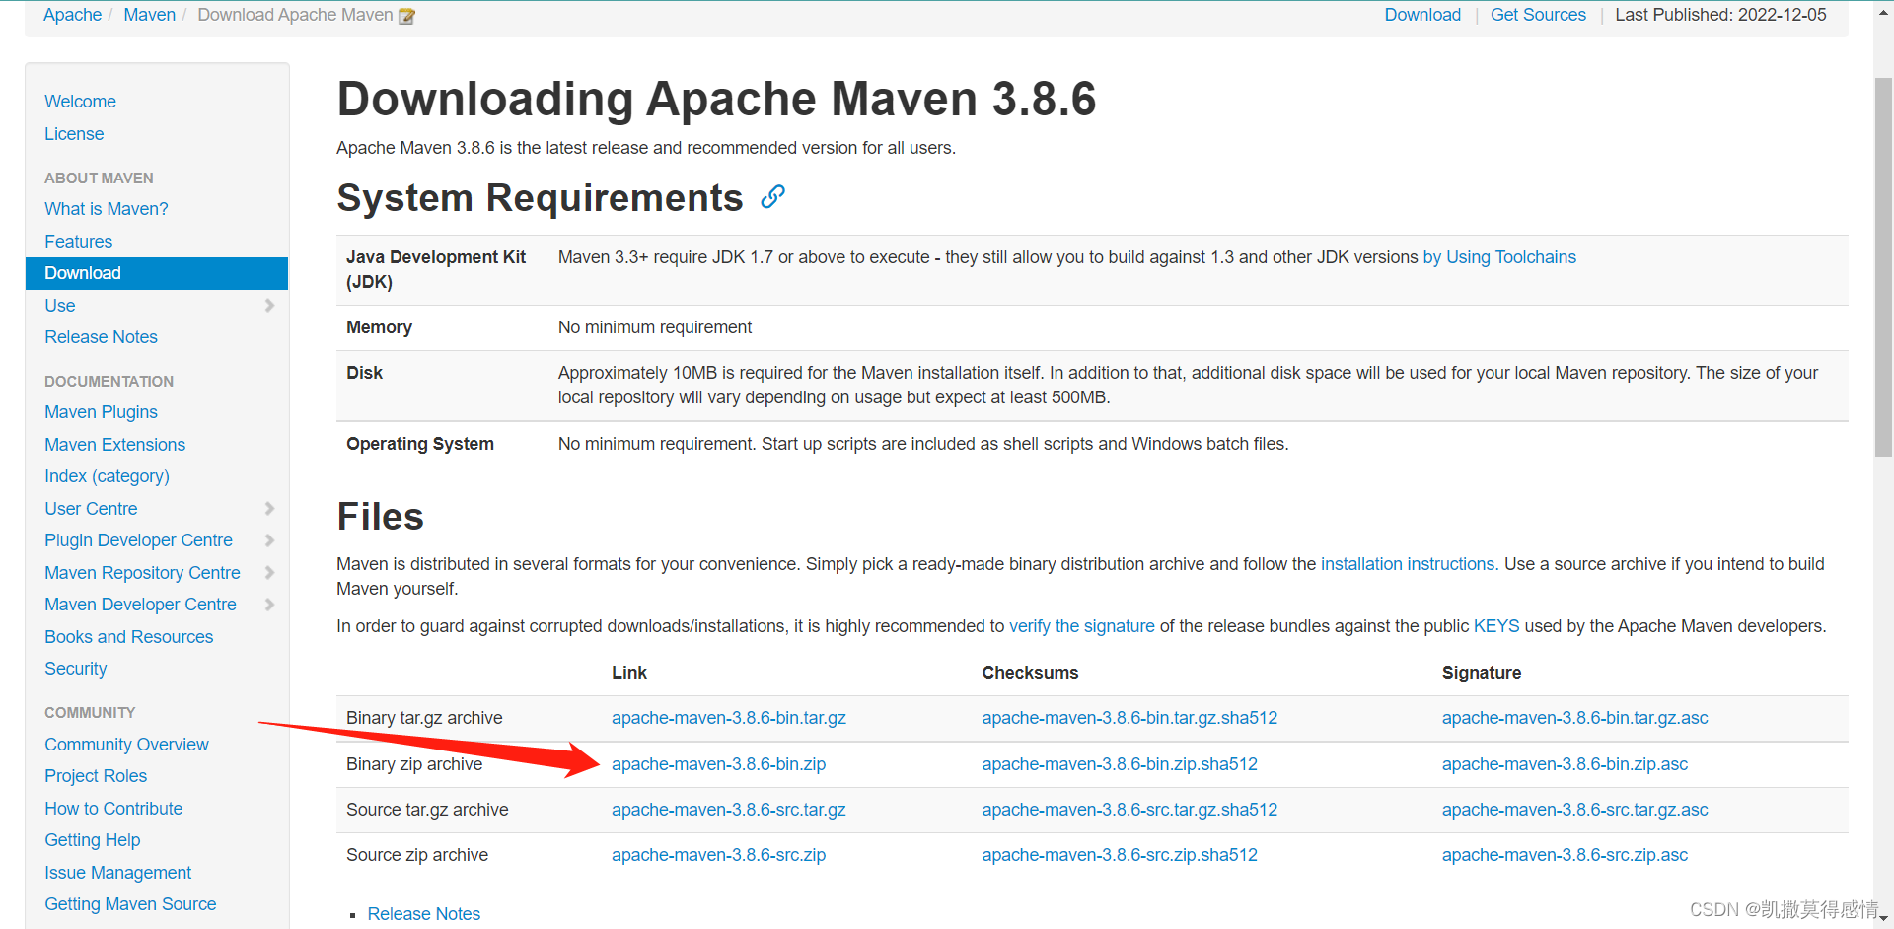This screenshot has height=929, width=1894.
Task: Open the License sidebar page
Action: [74, 134]
